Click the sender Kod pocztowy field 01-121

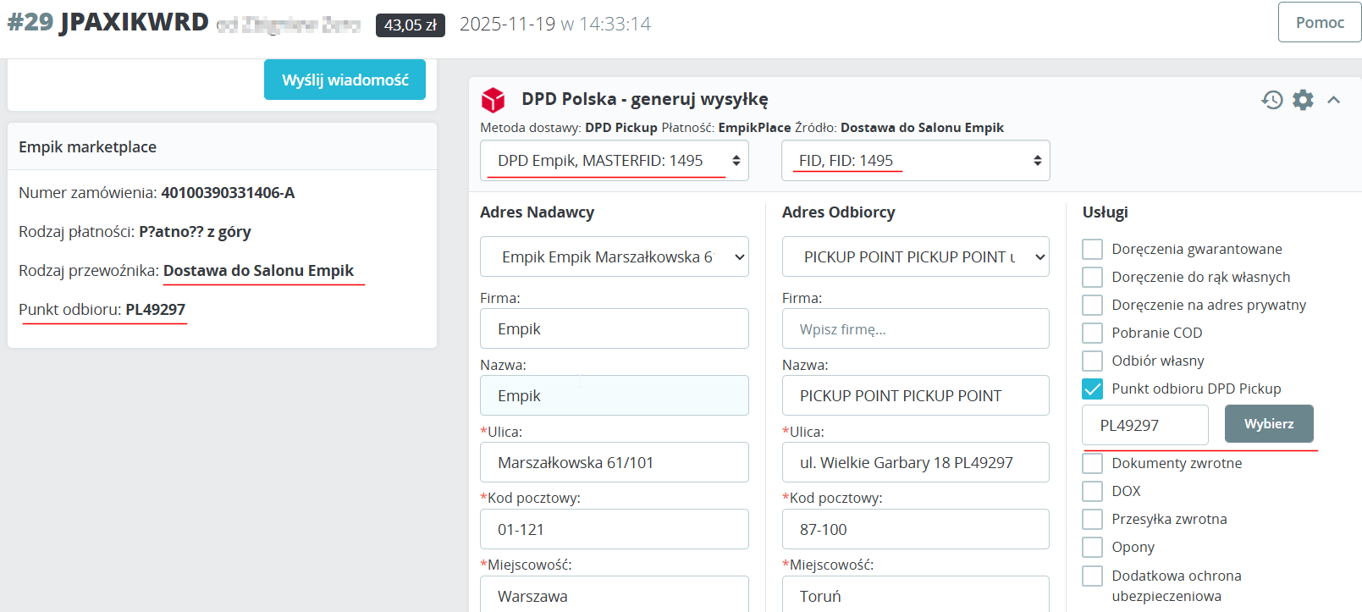[614, 530]
